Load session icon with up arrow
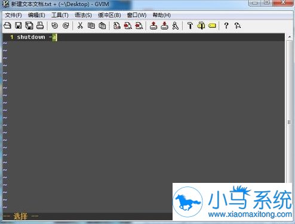The image size is (295, 224). [153, 26]
